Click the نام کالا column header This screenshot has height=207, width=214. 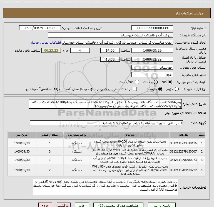click(130, 135)
